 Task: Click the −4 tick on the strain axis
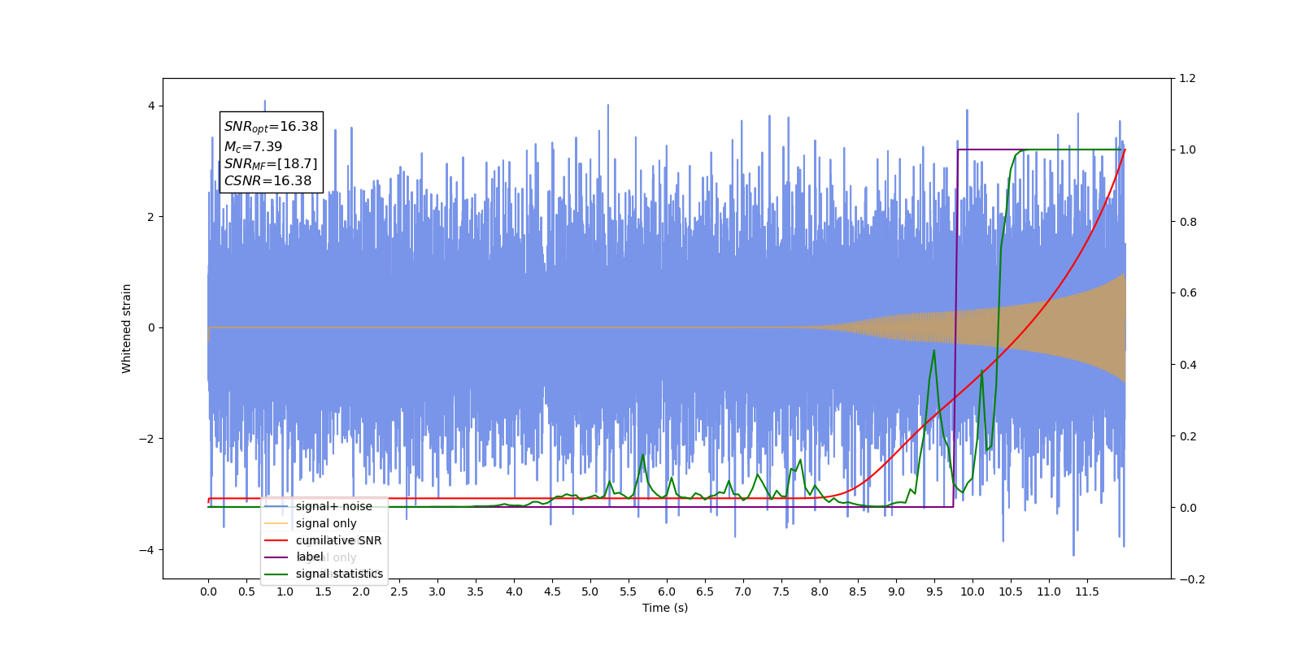tap(147, 550)
